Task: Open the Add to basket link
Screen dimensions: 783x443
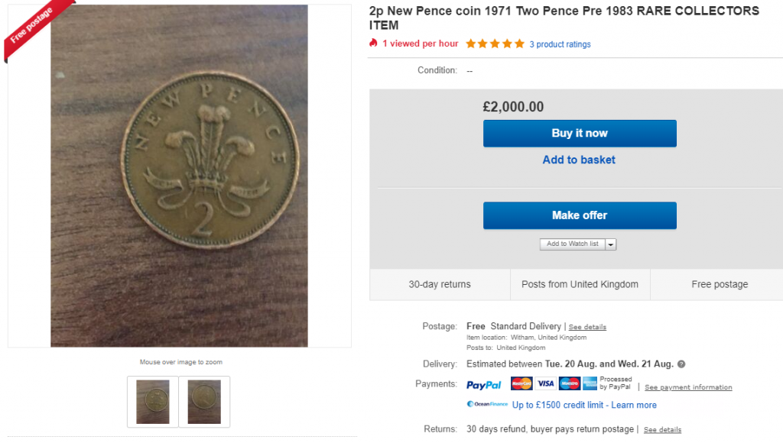Action: click(x=579, y=160)
